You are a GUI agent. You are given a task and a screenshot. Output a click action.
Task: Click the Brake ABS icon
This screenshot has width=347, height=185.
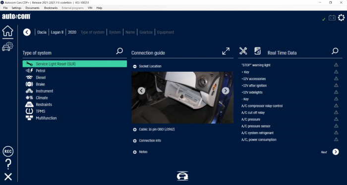pyautogui.click(x=29, y=84)
